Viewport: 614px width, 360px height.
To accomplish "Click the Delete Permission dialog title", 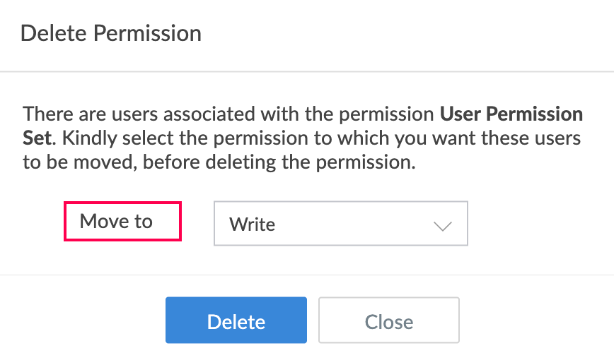I will click(x=111, y=33).
